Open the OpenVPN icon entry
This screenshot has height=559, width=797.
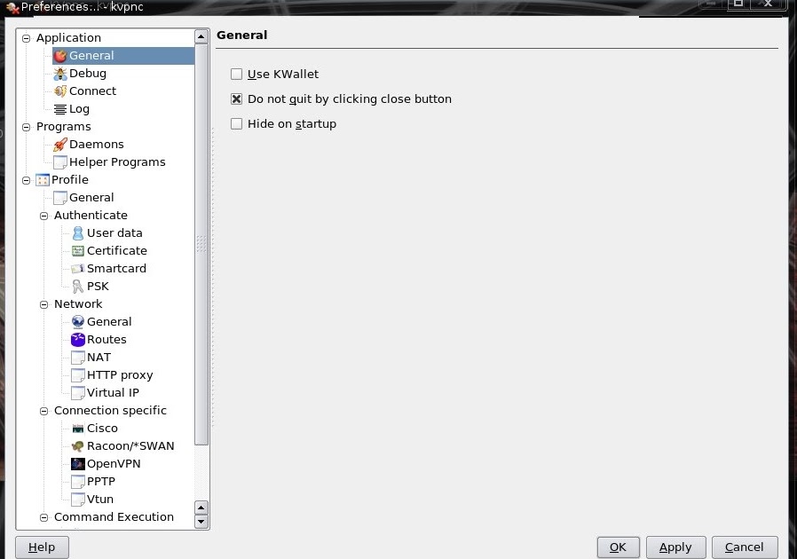tap(78, 464)
